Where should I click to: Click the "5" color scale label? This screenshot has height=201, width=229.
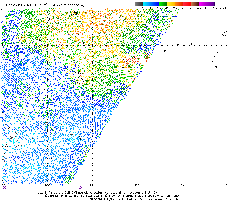[x=143, y=8]
